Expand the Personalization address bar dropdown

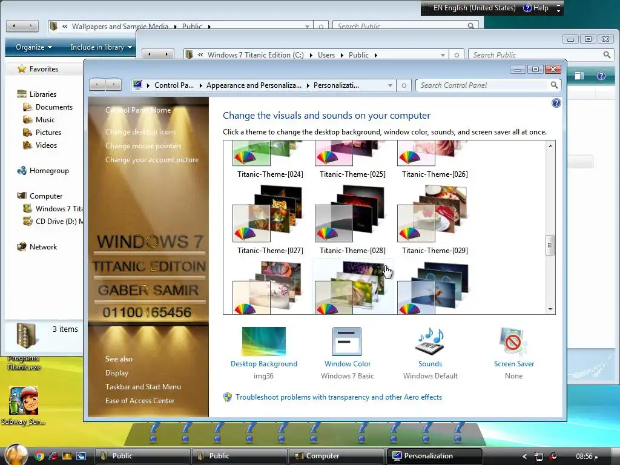[390, 85]
